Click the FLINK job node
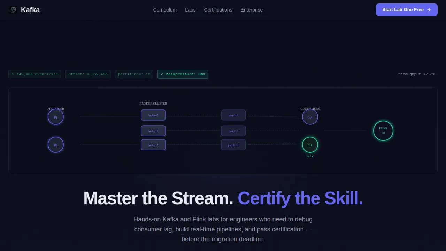This screenshot has width=446, height=251. [383, 131]
